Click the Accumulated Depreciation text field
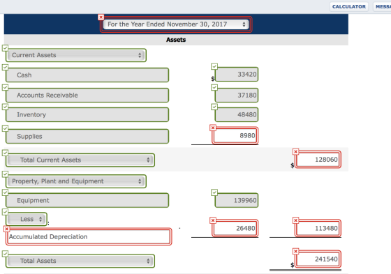This screenshot has height=274, width=391. pos(89,236)
